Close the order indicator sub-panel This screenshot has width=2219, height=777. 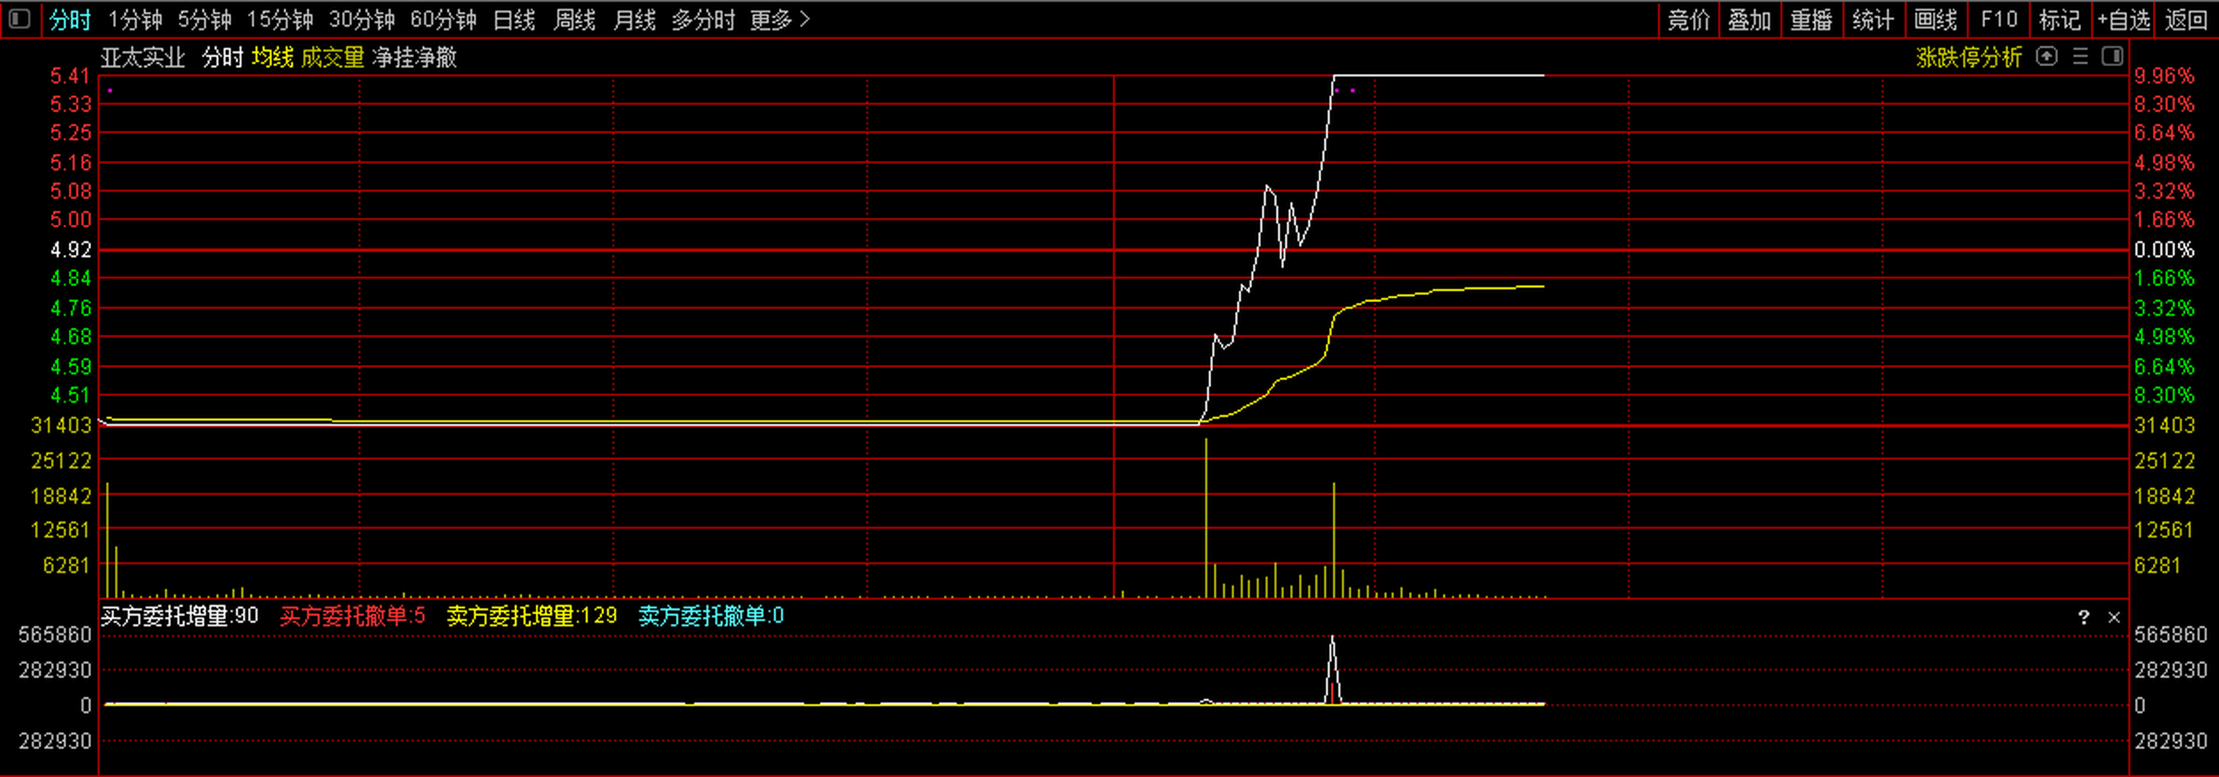[x=2114, y=617]
